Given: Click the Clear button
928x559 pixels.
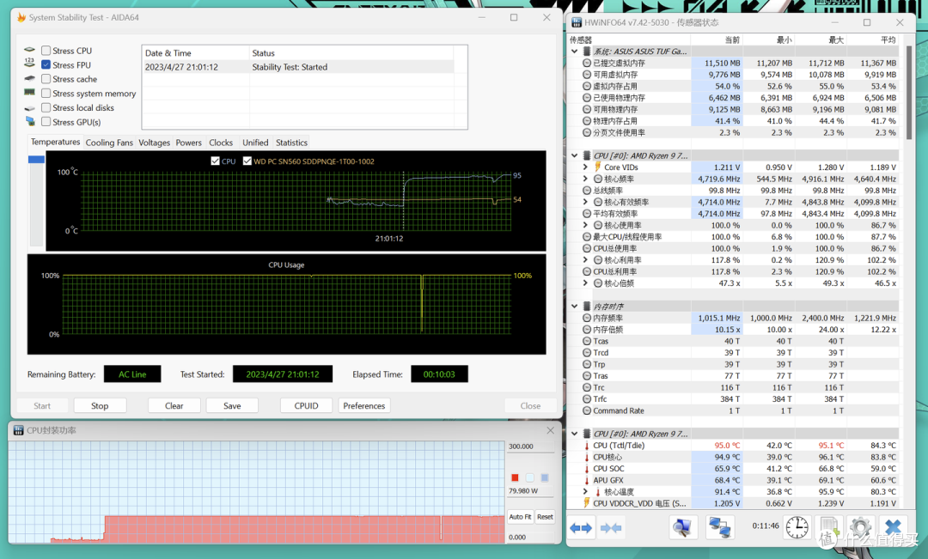Looking at the screenshot, I should (x=174, y=406).
